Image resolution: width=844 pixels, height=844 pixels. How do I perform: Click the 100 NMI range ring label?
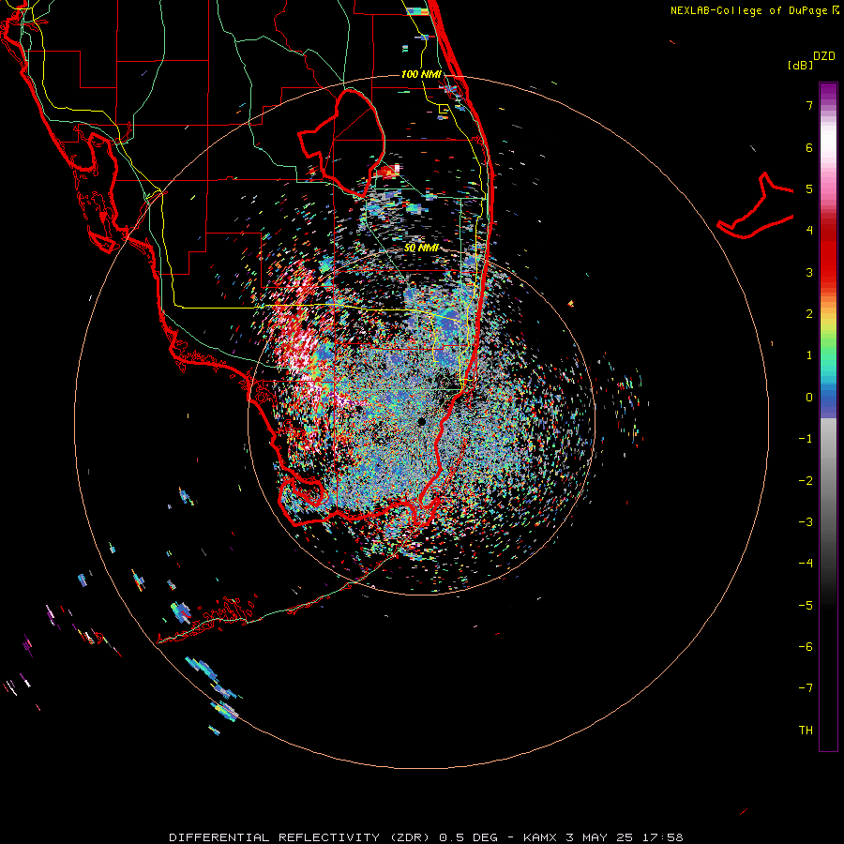(421, 74)
